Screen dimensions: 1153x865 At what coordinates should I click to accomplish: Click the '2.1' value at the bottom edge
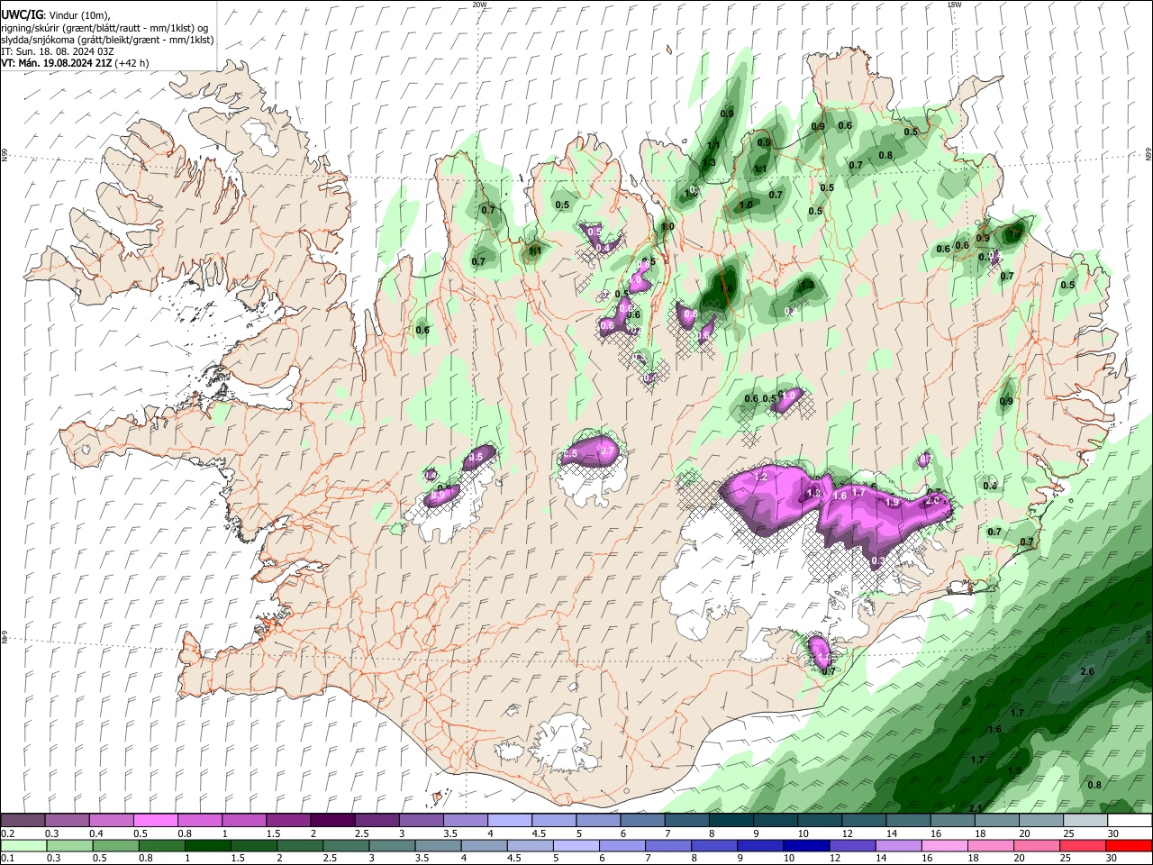[x=975, y=808]
